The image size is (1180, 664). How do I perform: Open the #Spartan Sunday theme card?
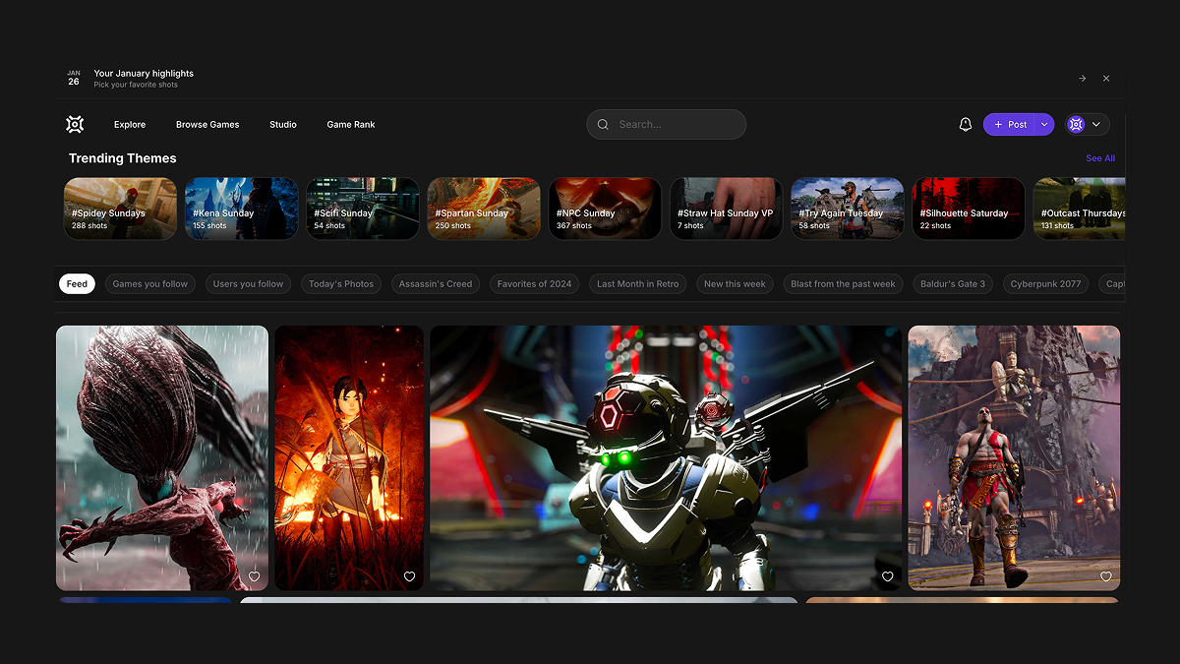pos(484,209)
